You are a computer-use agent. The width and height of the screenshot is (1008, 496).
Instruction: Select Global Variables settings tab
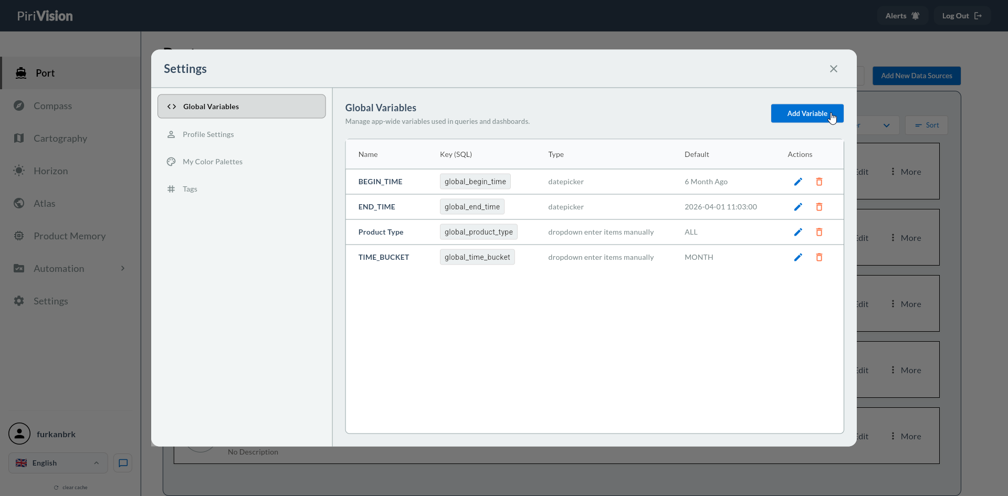coord(241,107)
